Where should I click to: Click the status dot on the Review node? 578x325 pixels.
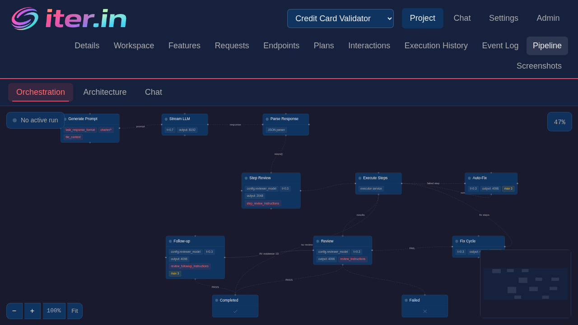coord(317,241)
